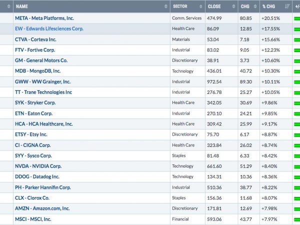Select GWW close price 972.54
The height and width of the screenshot is (225, 300).
pyautogui.click(x=214, y=82)
